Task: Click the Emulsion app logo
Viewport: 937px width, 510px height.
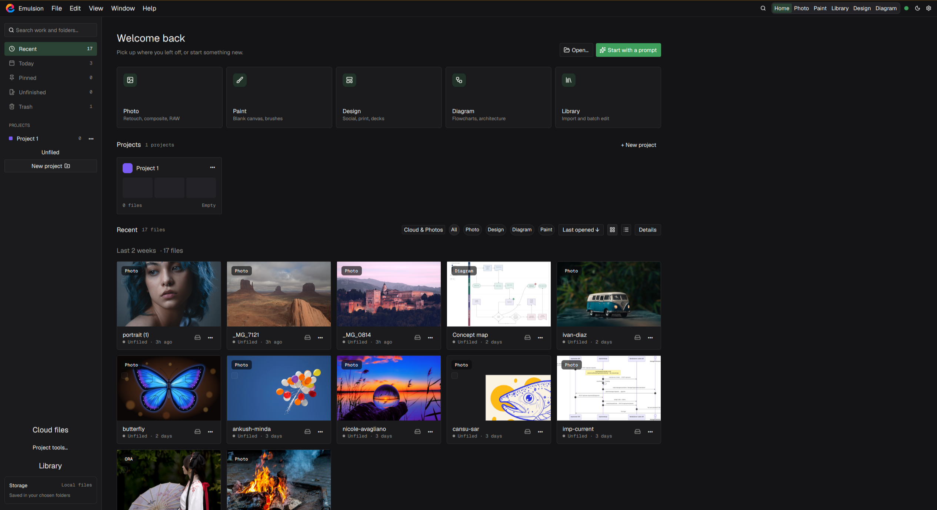Action: click(x=10, y=8)
